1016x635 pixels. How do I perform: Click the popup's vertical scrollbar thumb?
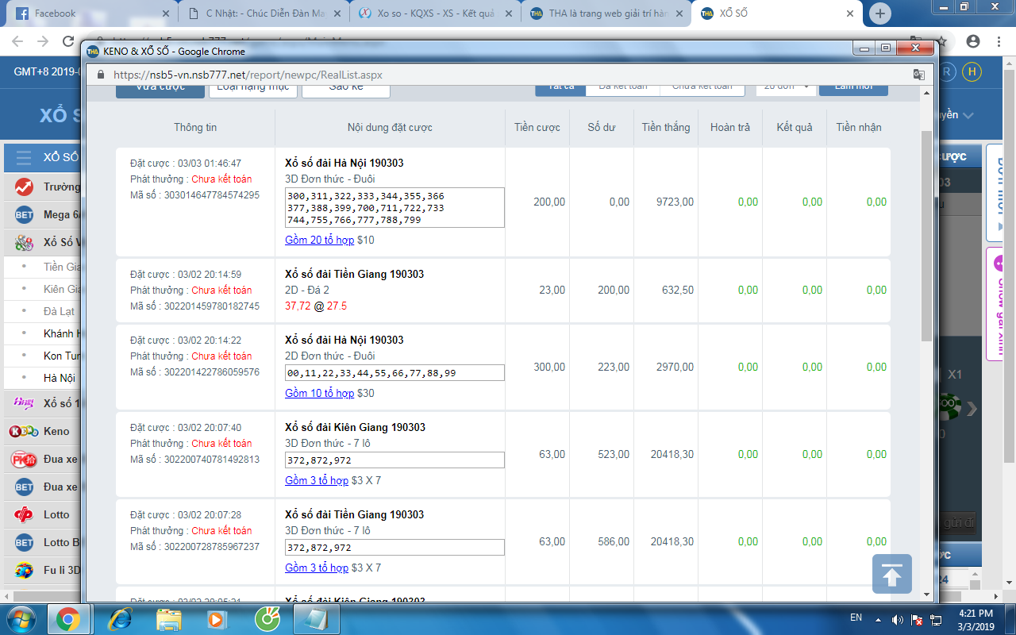click(926, 238)
